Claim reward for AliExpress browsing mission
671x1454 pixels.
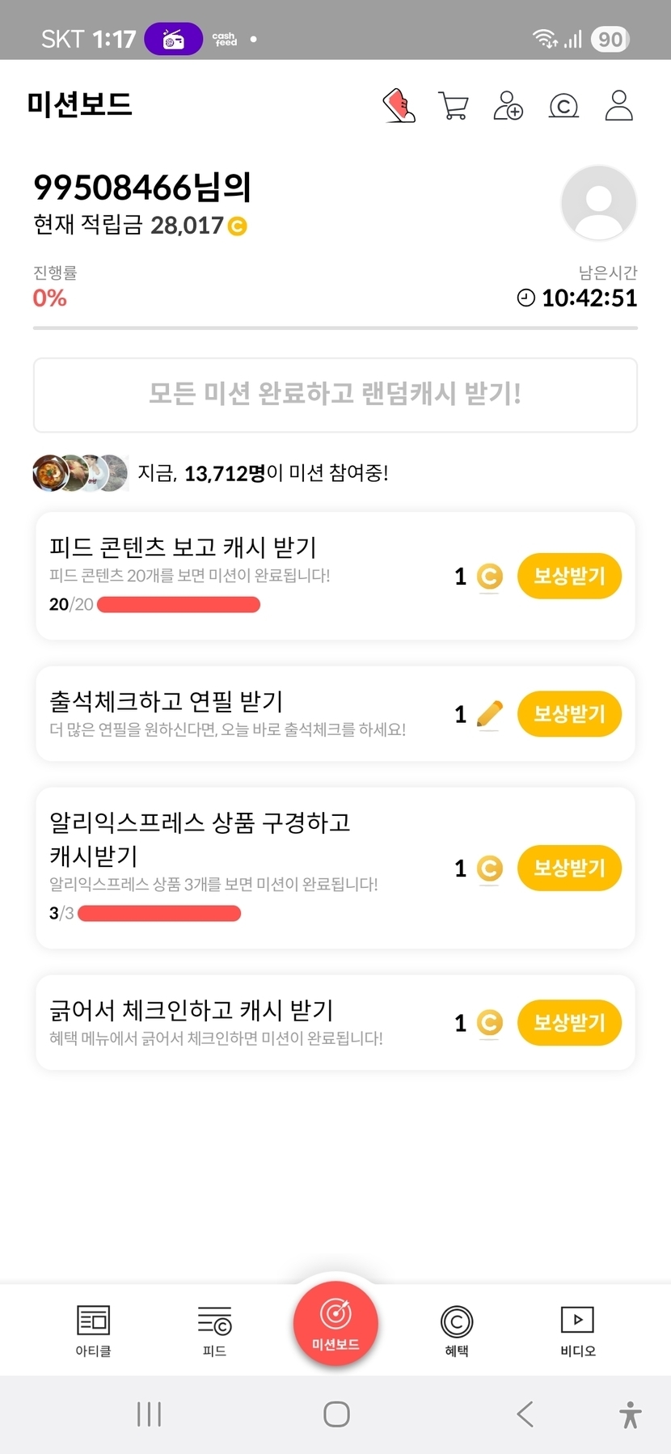pyautogui.click(x=569, y=869)
